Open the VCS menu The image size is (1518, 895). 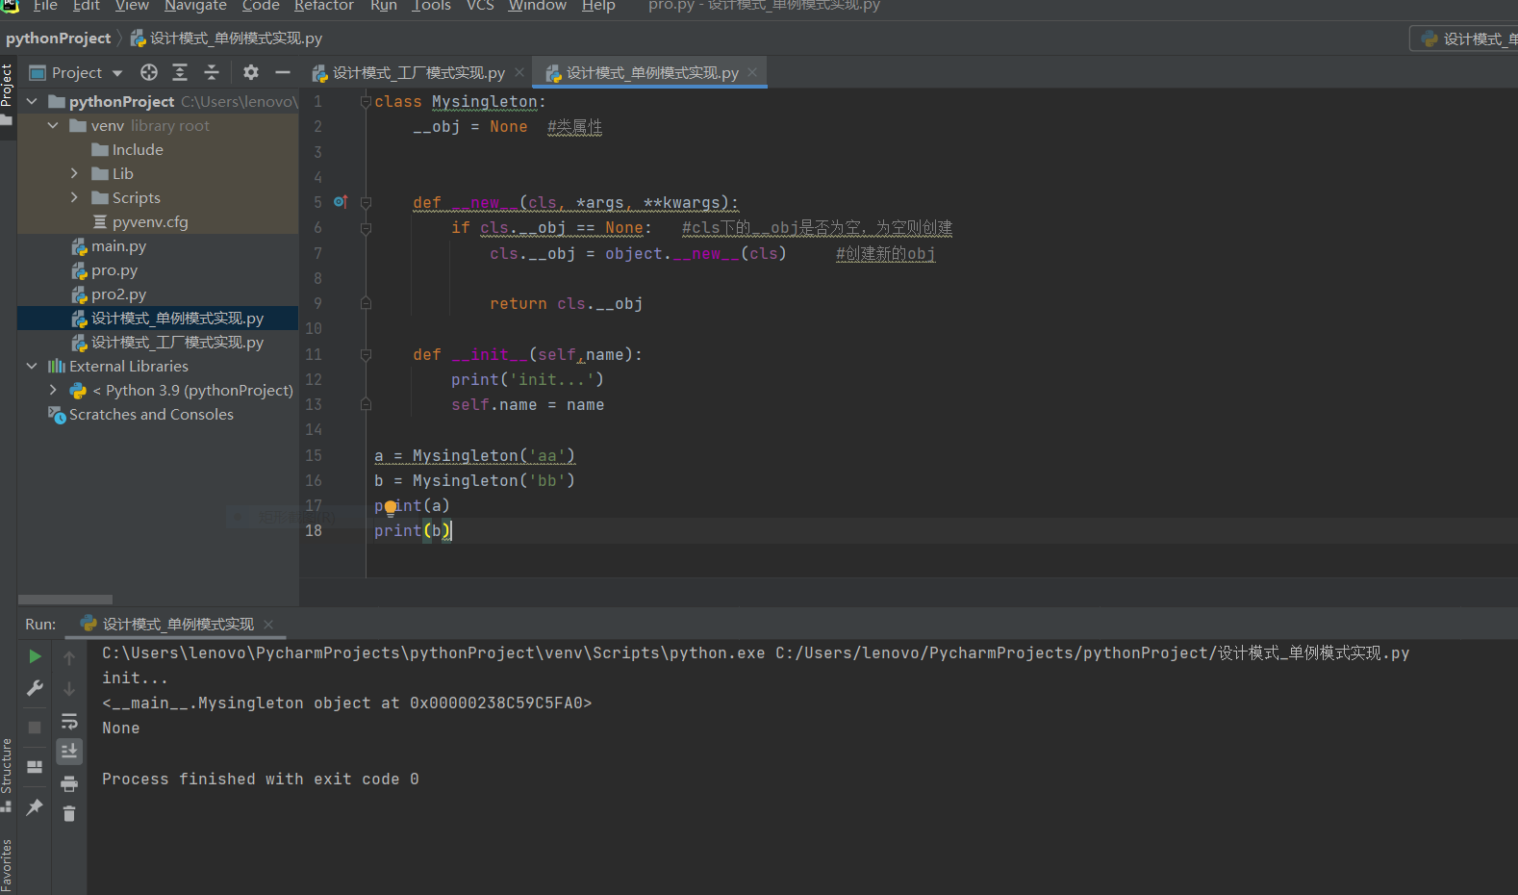(480, 6)
